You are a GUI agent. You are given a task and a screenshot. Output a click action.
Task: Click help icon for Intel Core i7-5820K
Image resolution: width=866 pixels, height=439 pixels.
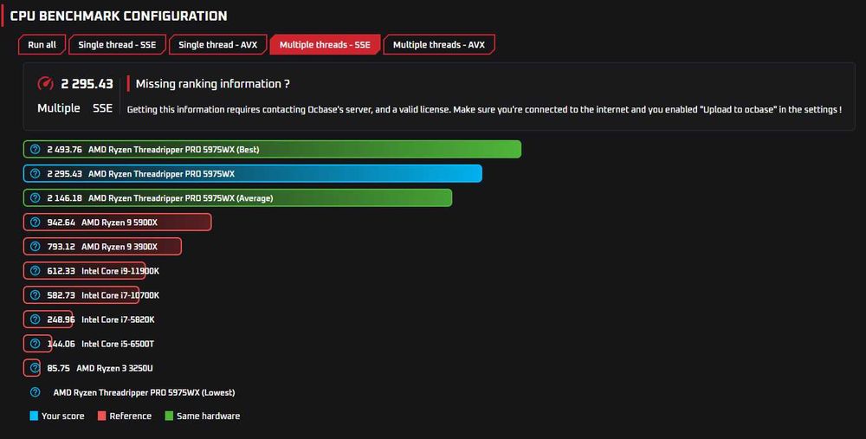pyautogui.click(x=35, y=320)
